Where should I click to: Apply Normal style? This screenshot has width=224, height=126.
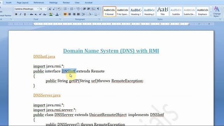(x=109, y=12)
